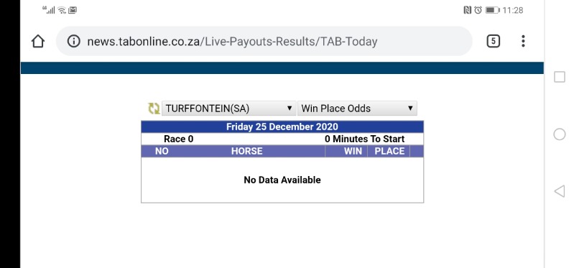Viewport: 574px width, 268px height.
Task: Open the tab switcher showing 5 tabs
Action: point(493,41)
